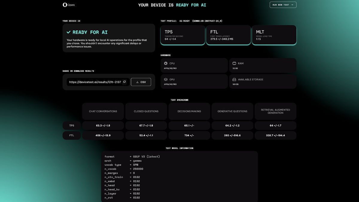Click the Run New Test button
Viewport: 359px width, 202px height.
283,5
